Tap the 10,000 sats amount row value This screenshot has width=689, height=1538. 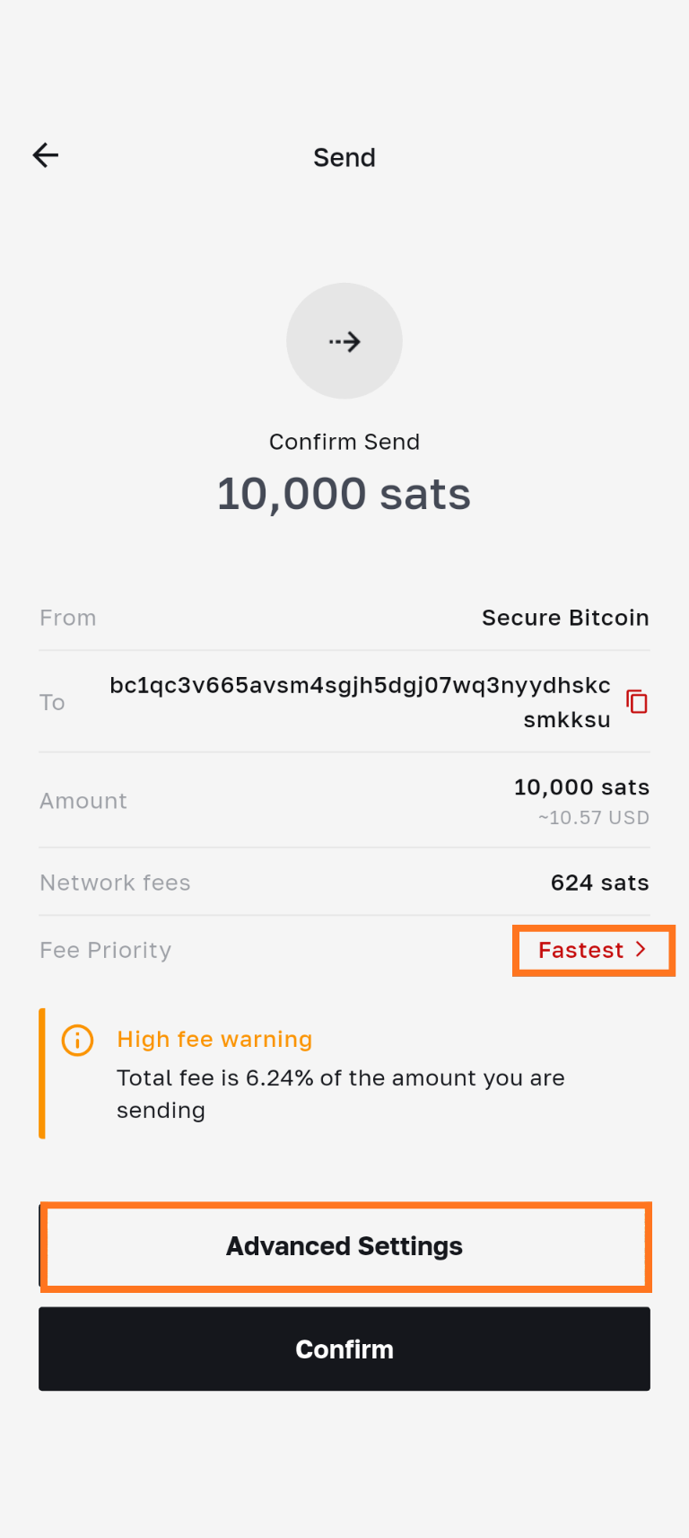tap(581, 787)
